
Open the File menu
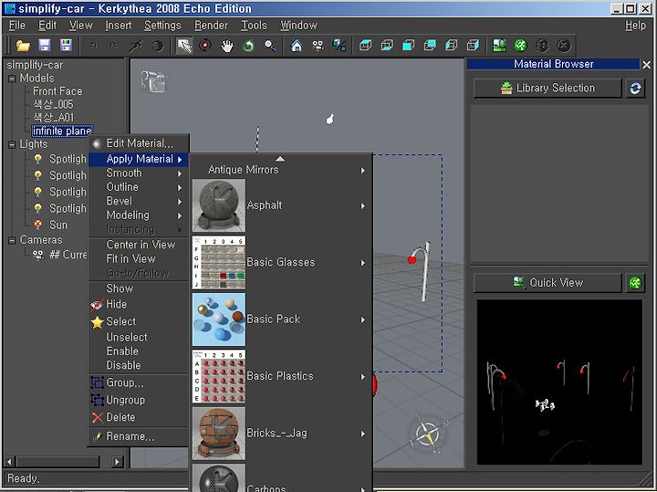click(x=17, y=26)
